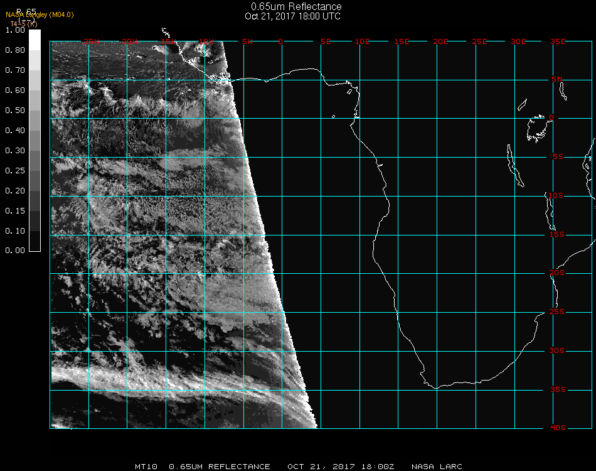
Task: Click the 20W longitude label
Action: coord(130,41)
